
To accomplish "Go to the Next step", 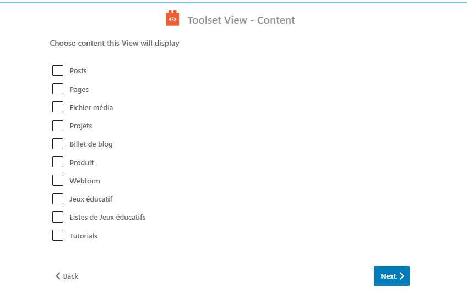I will click(392, 276).
